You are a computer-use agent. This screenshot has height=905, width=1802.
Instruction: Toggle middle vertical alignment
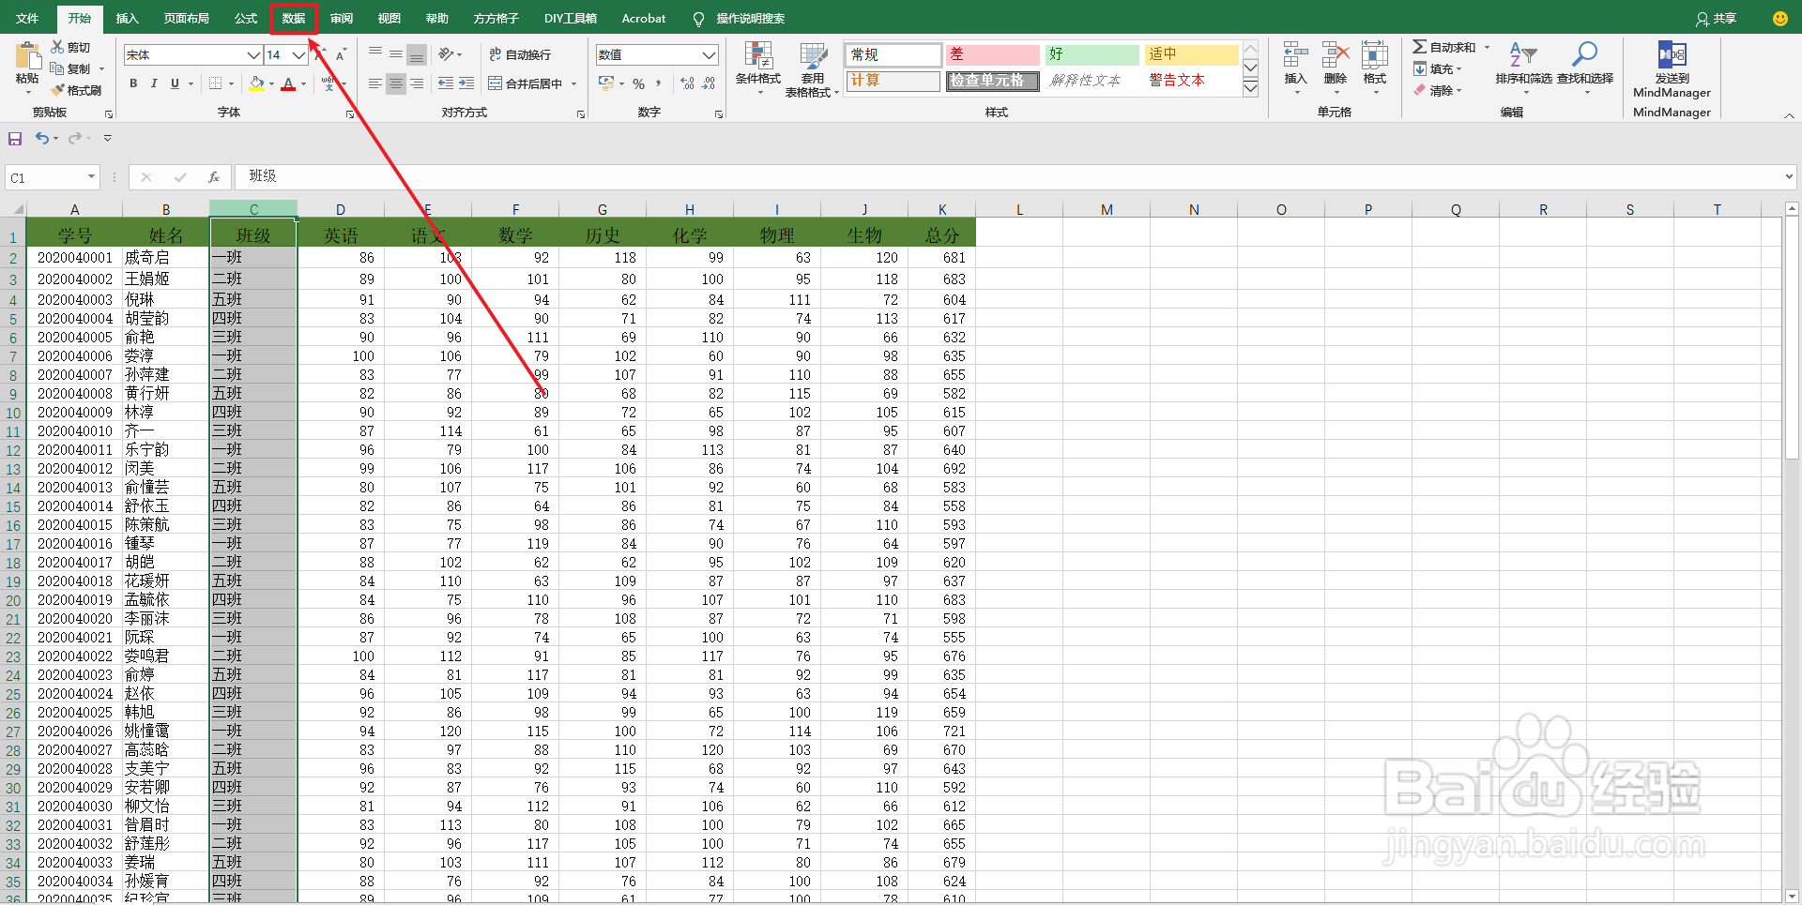[396, 54]
